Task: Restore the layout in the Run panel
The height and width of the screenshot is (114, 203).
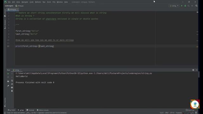Action: pos(8,81)
